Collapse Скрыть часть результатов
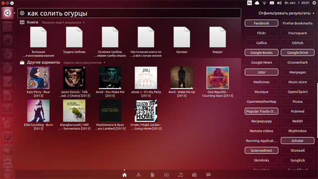 (84, 63)
